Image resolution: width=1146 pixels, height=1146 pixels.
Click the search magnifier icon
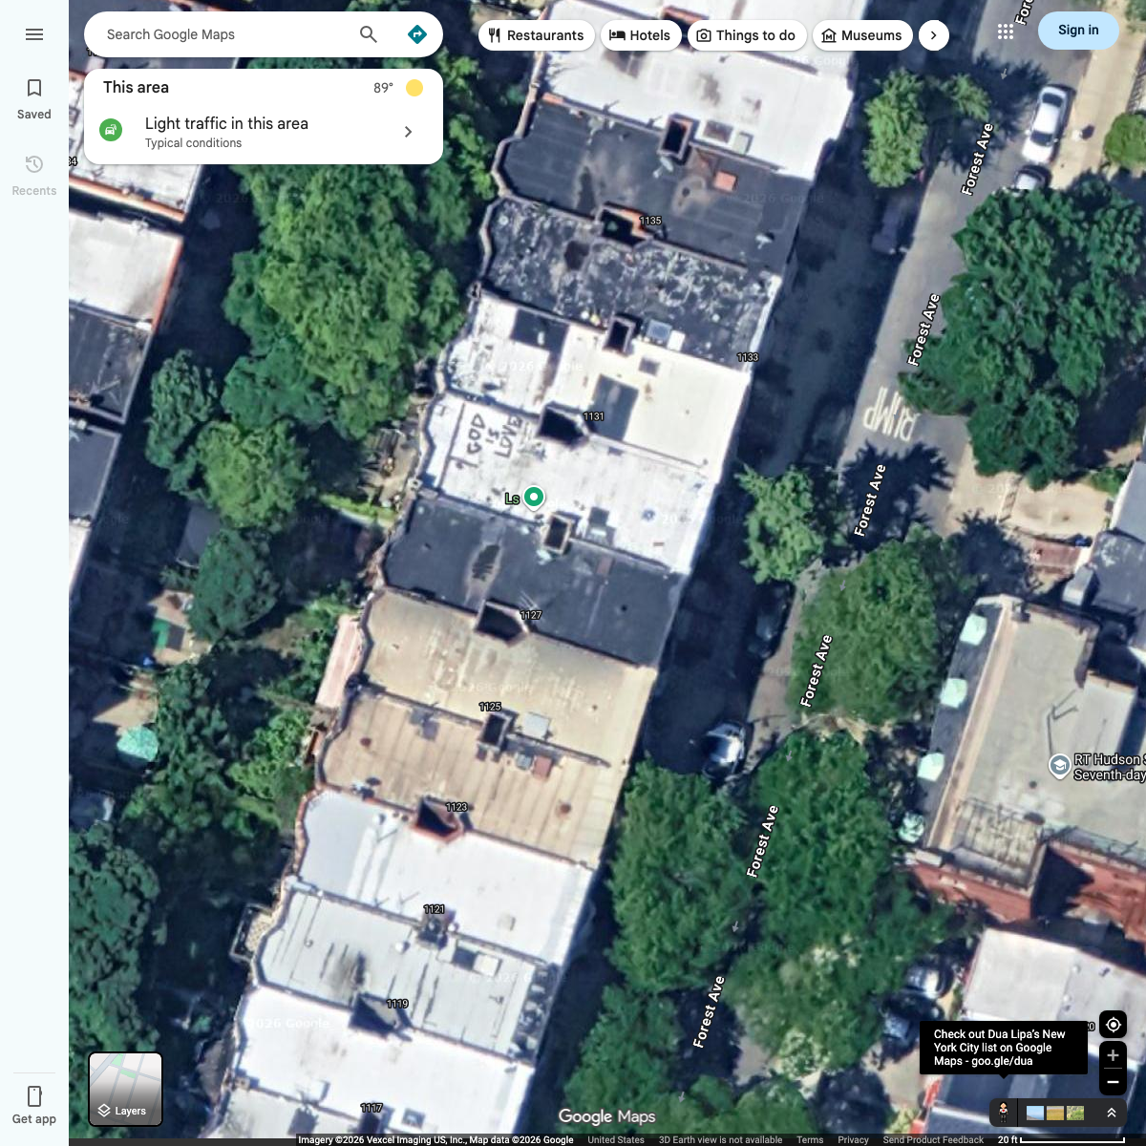point(369,34)
